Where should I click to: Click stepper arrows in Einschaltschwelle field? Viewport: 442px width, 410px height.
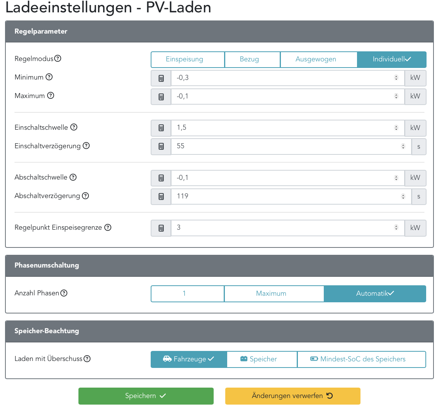coord(396,128)
